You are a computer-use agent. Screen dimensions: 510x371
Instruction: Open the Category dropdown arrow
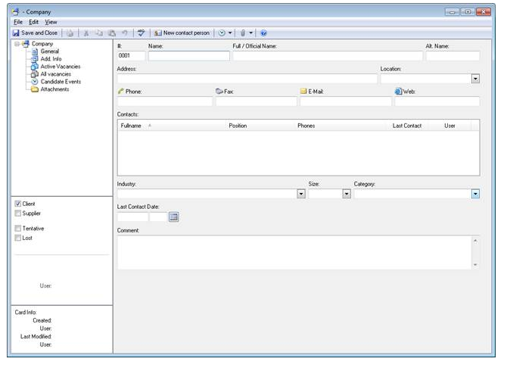[475, 194]
